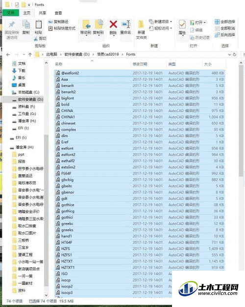Click the Rename (重命名) icon
The height and width of the screenshot is (307, 245).
pyautogui.click(x=126, y=25)
